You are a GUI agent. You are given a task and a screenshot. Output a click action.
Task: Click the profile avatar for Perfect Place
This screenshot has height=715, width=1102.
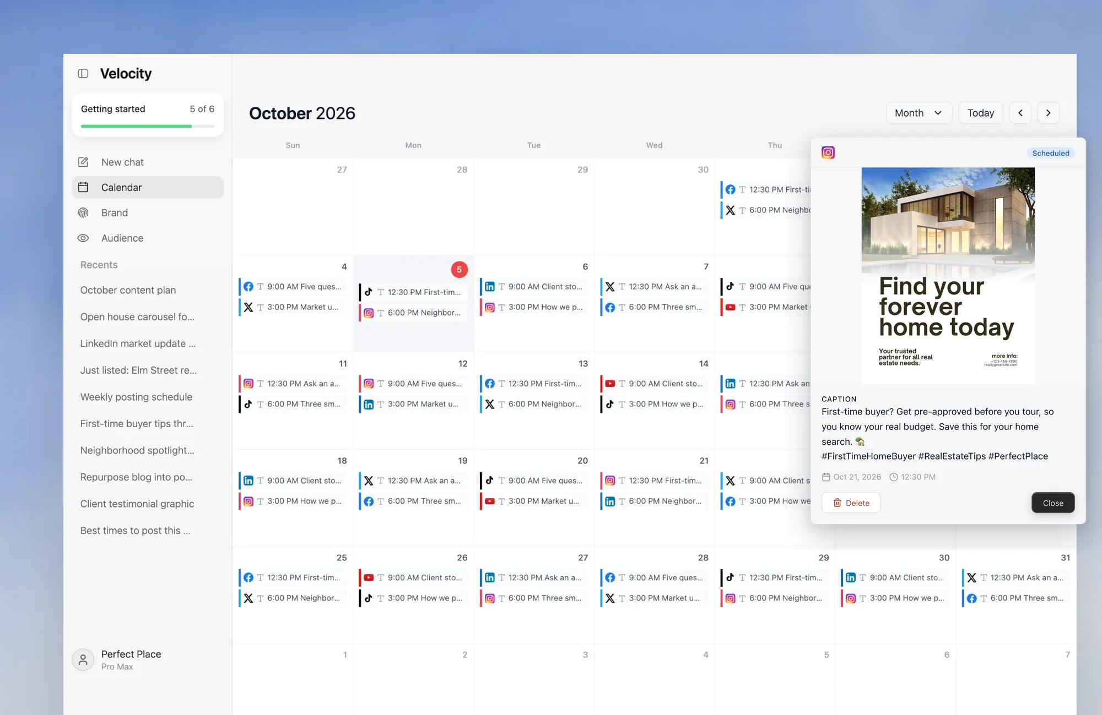coord(83,659)
